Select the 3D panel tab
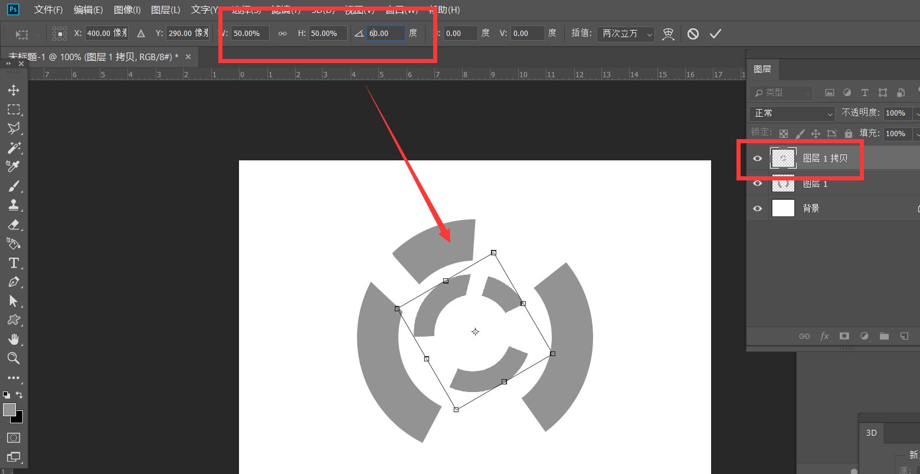 (871, 433)
